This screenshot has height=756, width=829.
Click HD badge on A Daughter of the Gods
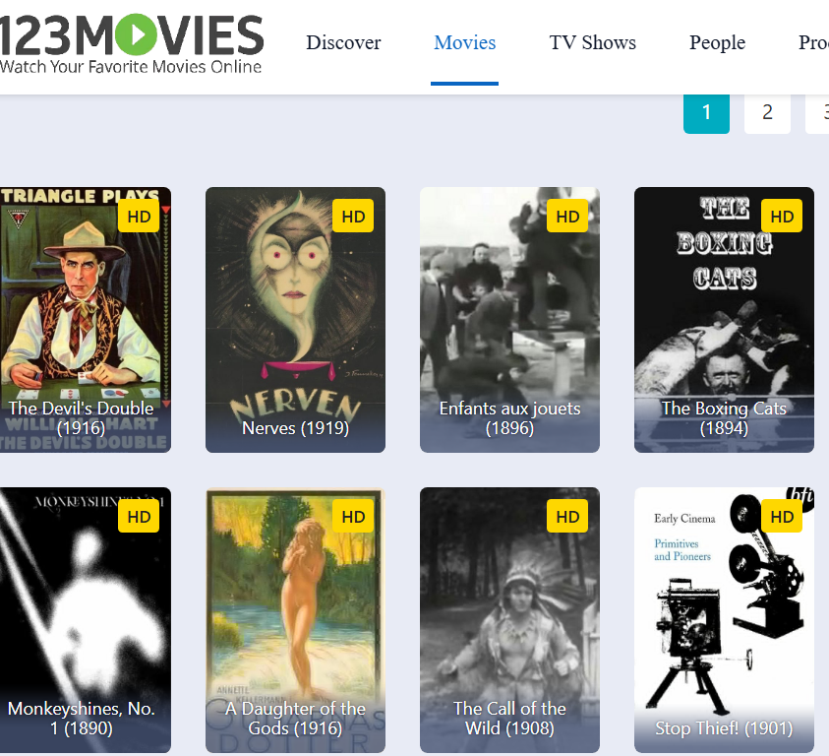point(353,516)
